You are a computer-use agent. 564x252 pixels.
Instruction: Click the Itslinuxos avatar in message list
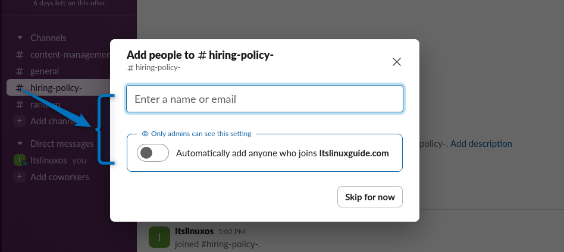pos(159,237)
